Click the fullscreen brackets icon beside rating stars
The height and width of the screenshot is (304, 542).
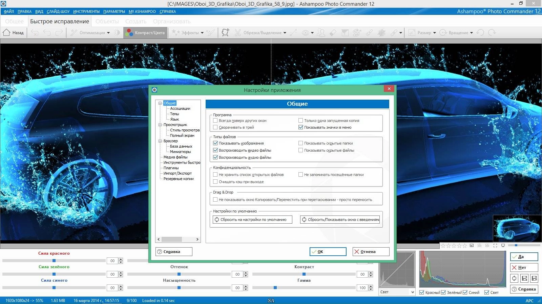(495, 246)
